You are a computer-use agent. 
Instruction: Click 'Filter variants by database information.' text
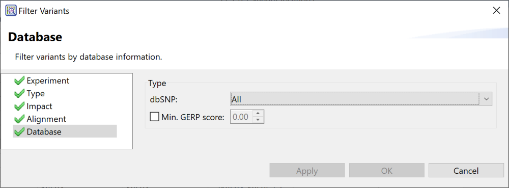(89, 57)
